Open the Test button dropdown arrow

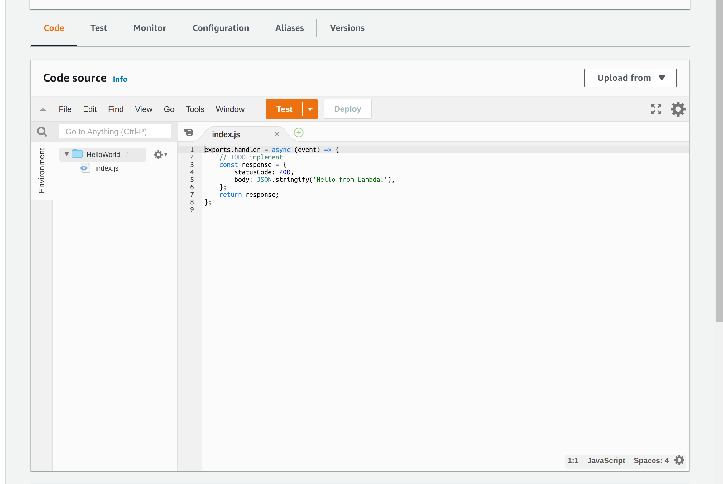point(310,109)
